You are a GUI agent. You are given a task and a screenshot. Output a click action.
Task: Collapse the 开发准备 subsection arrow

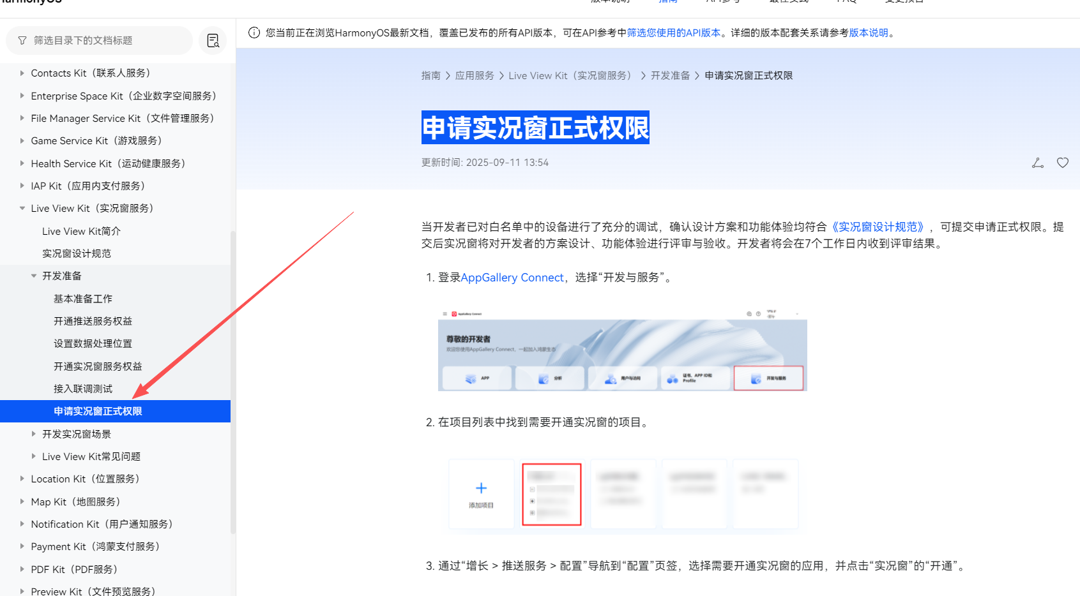pyautogui.click(x=34, y=276)
